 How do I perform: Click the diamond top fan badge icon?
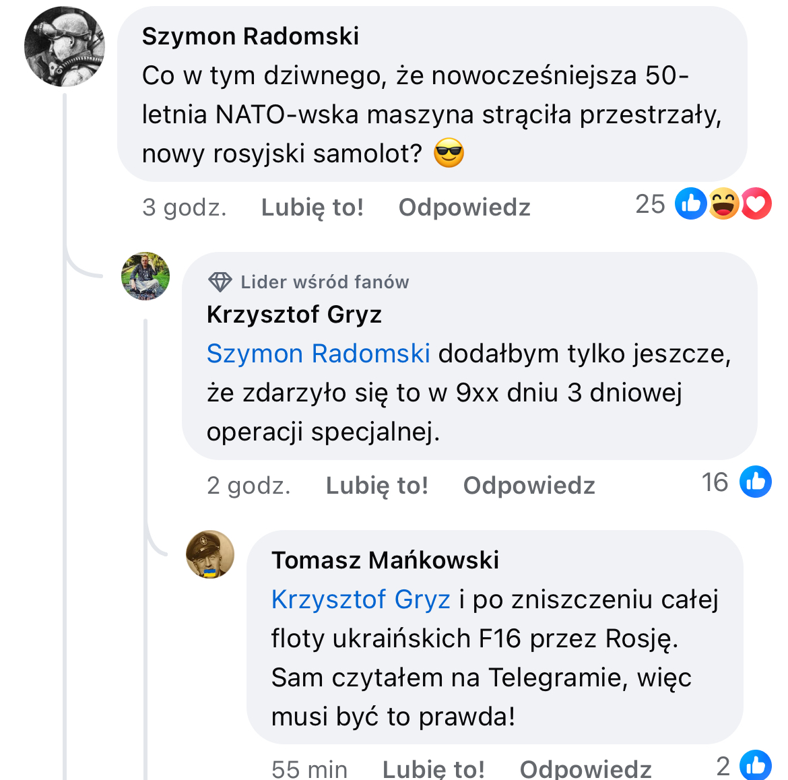(x=220, y=282)
